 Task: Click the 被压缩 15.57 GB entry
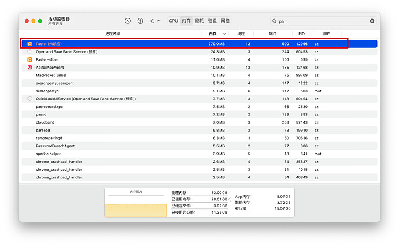[x=263, y=208]
